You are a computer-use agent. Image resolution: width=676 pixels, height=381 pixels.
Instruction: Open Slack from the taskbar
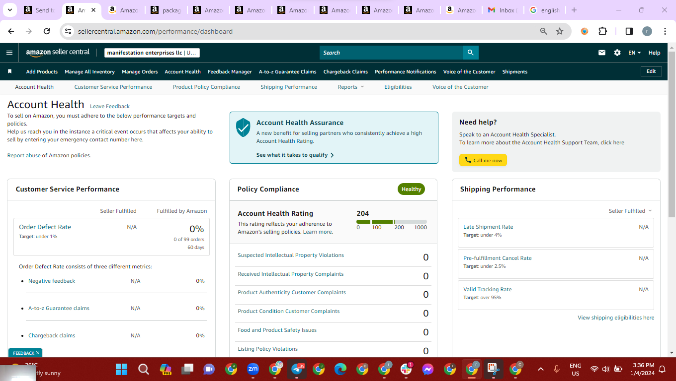pyautogui.click(x=406, y=369)
